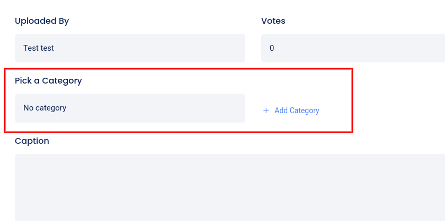Select the 0 value in Votes

click(272, 48)
